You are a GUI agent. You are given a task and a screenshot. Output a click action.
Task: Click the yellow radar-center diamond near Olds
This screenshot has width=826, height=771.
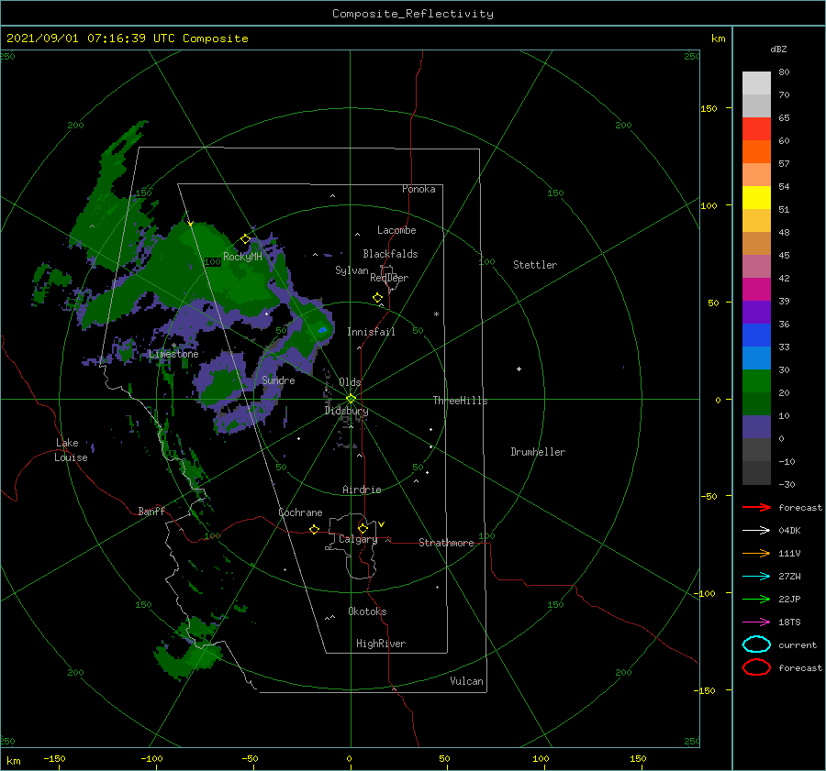(351, 399)
